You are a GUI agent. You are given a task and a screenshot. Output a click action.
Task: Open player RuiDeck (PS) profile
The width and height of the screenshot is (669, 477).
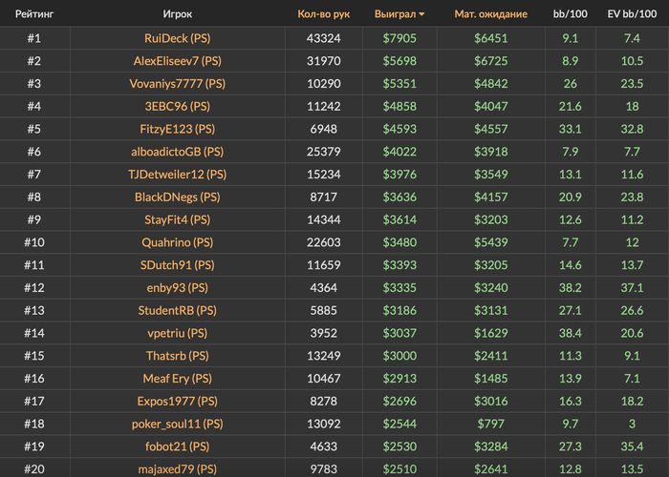177,39
